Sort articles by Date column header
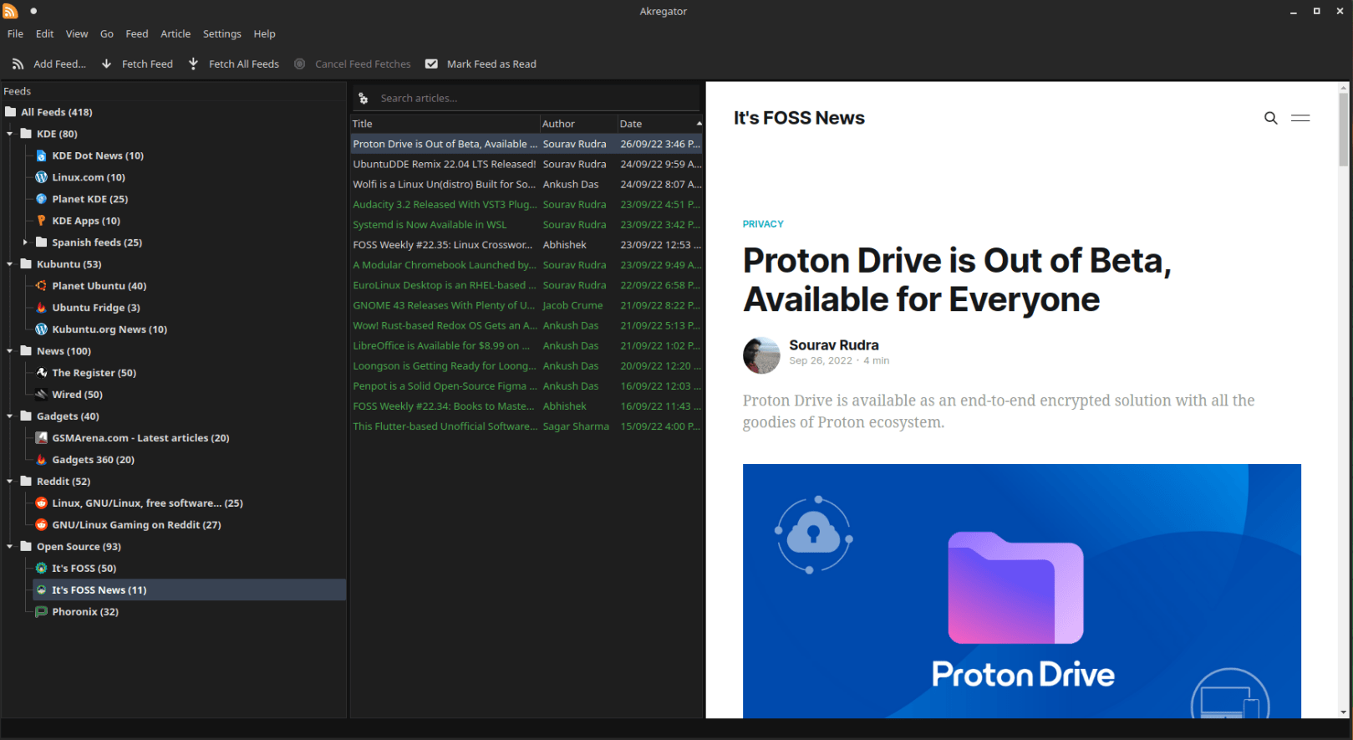1353x740 pixels. point(659,124)
